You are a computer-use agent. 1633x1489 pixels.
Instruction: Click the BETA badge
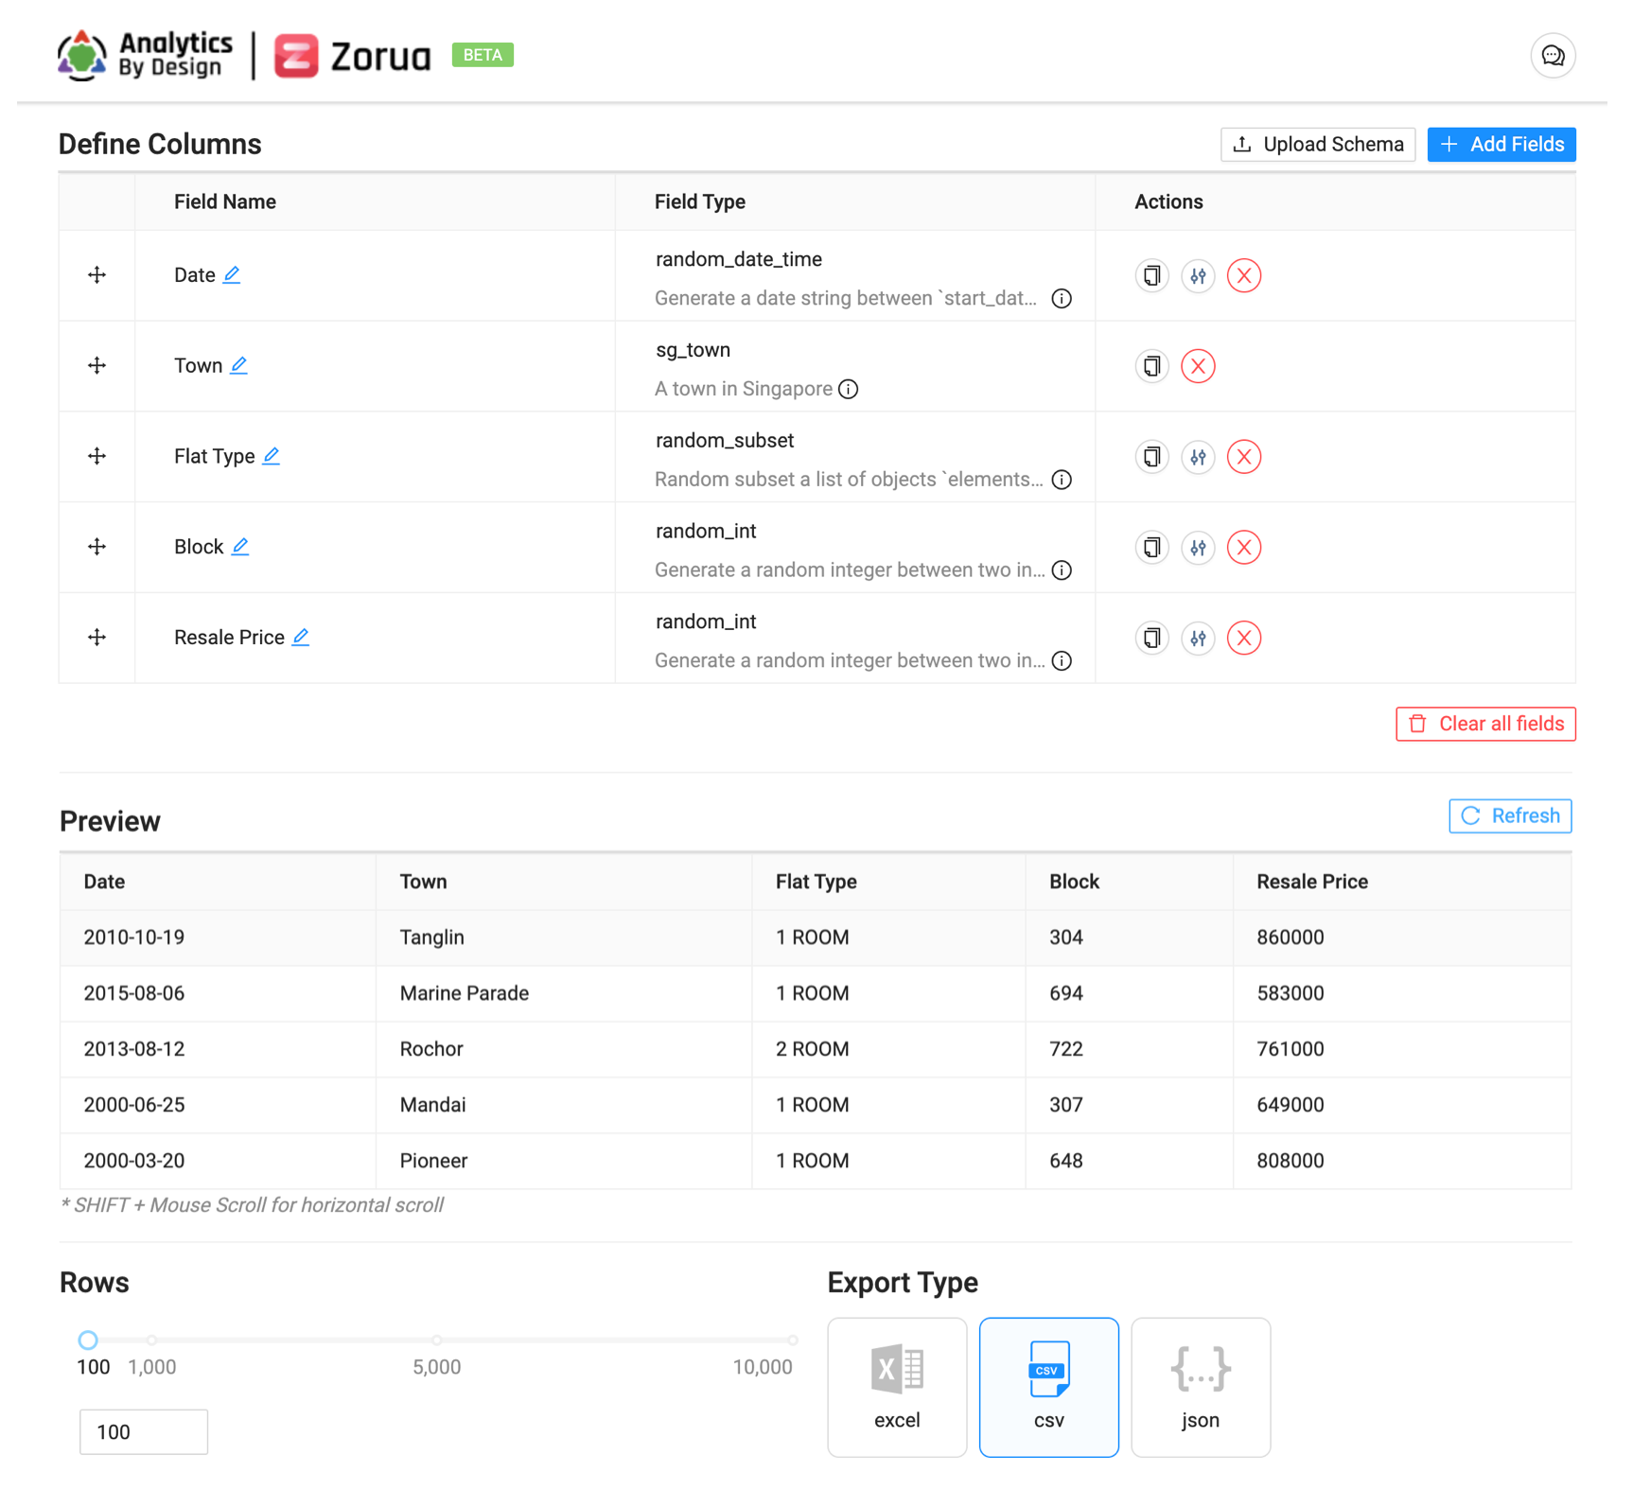click(483, 55)
